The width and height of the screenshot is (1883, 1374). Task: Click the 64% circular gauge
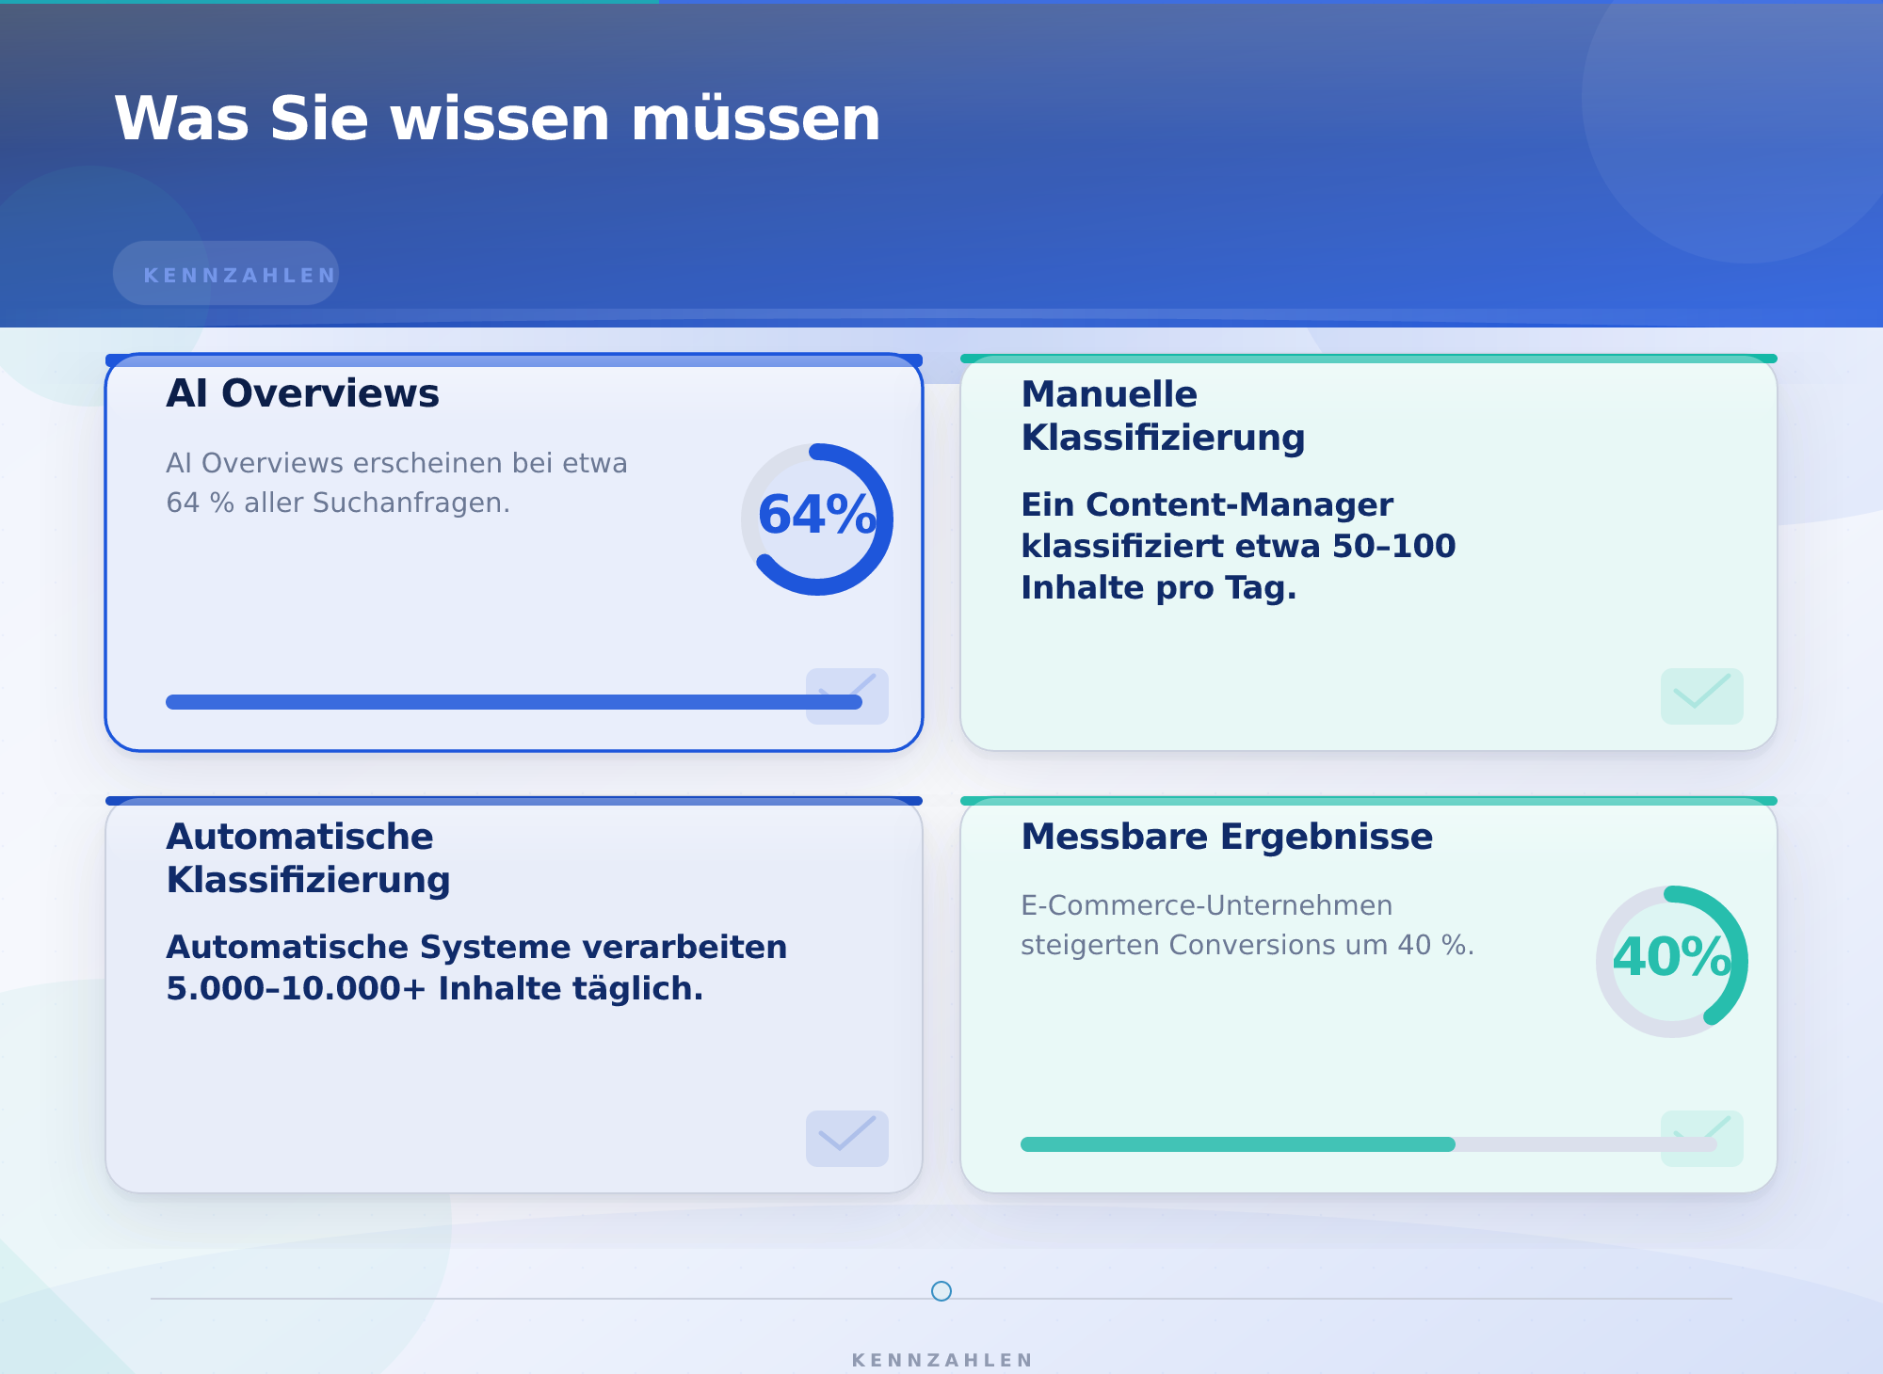pyautogui.click(x=817, y=519)
